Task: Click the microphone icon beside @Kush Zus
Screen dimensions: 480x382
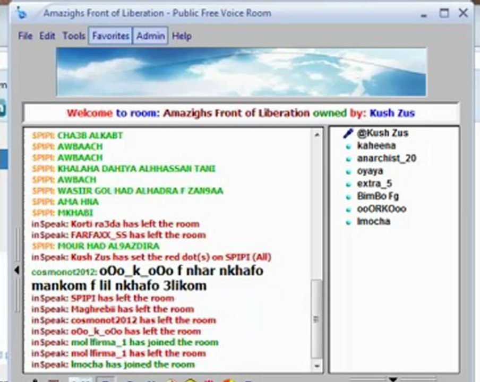Action: tap(348, 133)
